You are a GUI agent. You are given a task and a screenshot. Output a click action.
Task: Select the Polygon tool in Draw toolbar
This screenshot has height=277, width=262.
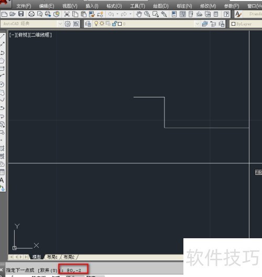(2, 61)
